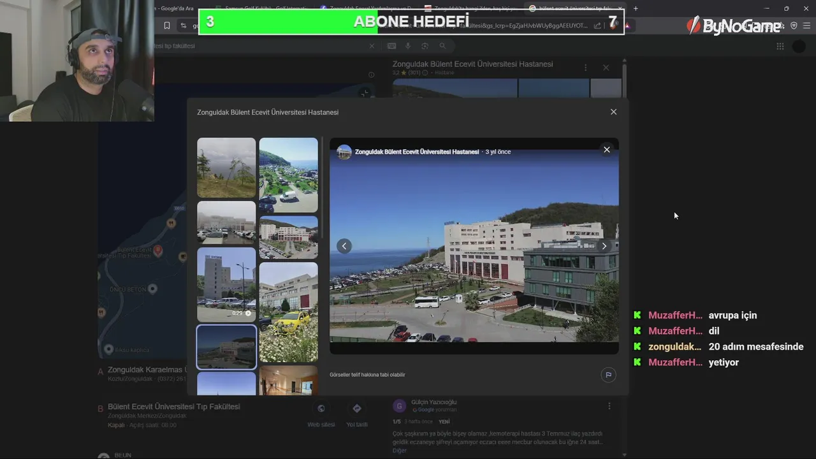Open the yellow taxi and flowers thumbnail

point(288,312)
